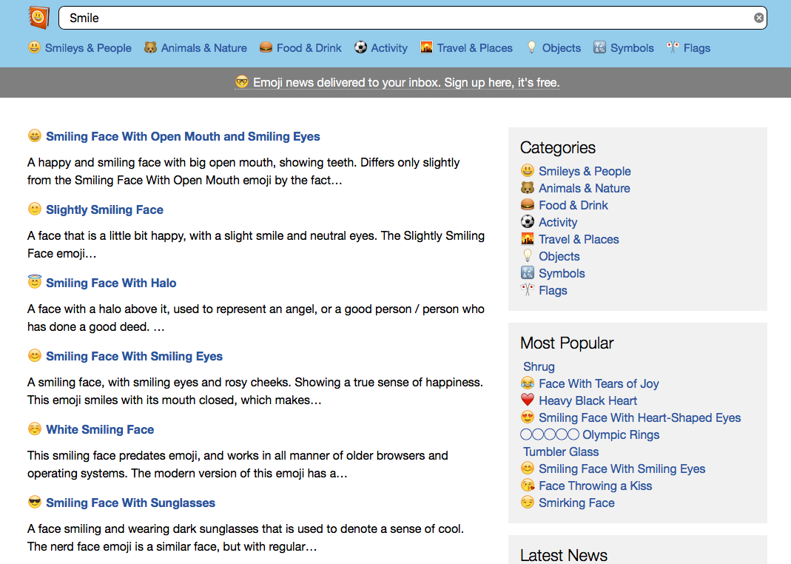The width and height of the screenshot is (791, 564).
Task: Click the hamburger icon in Categories sidebar
Action: 527,205
